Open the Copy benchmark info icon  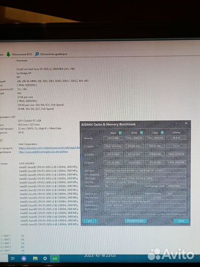162,133
